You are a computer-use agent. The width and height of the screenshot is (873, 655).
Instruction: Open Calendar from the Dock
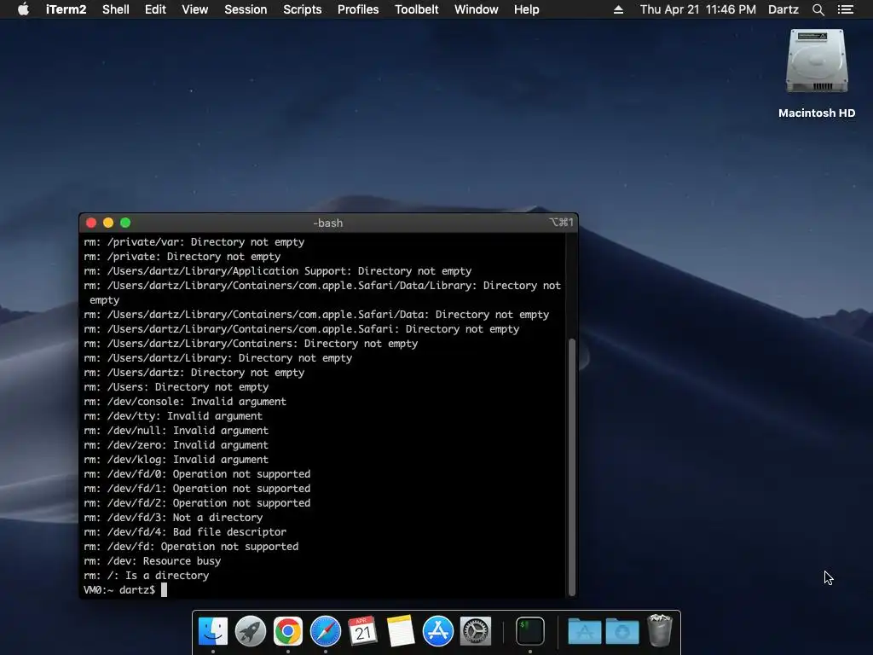[362, 631]
